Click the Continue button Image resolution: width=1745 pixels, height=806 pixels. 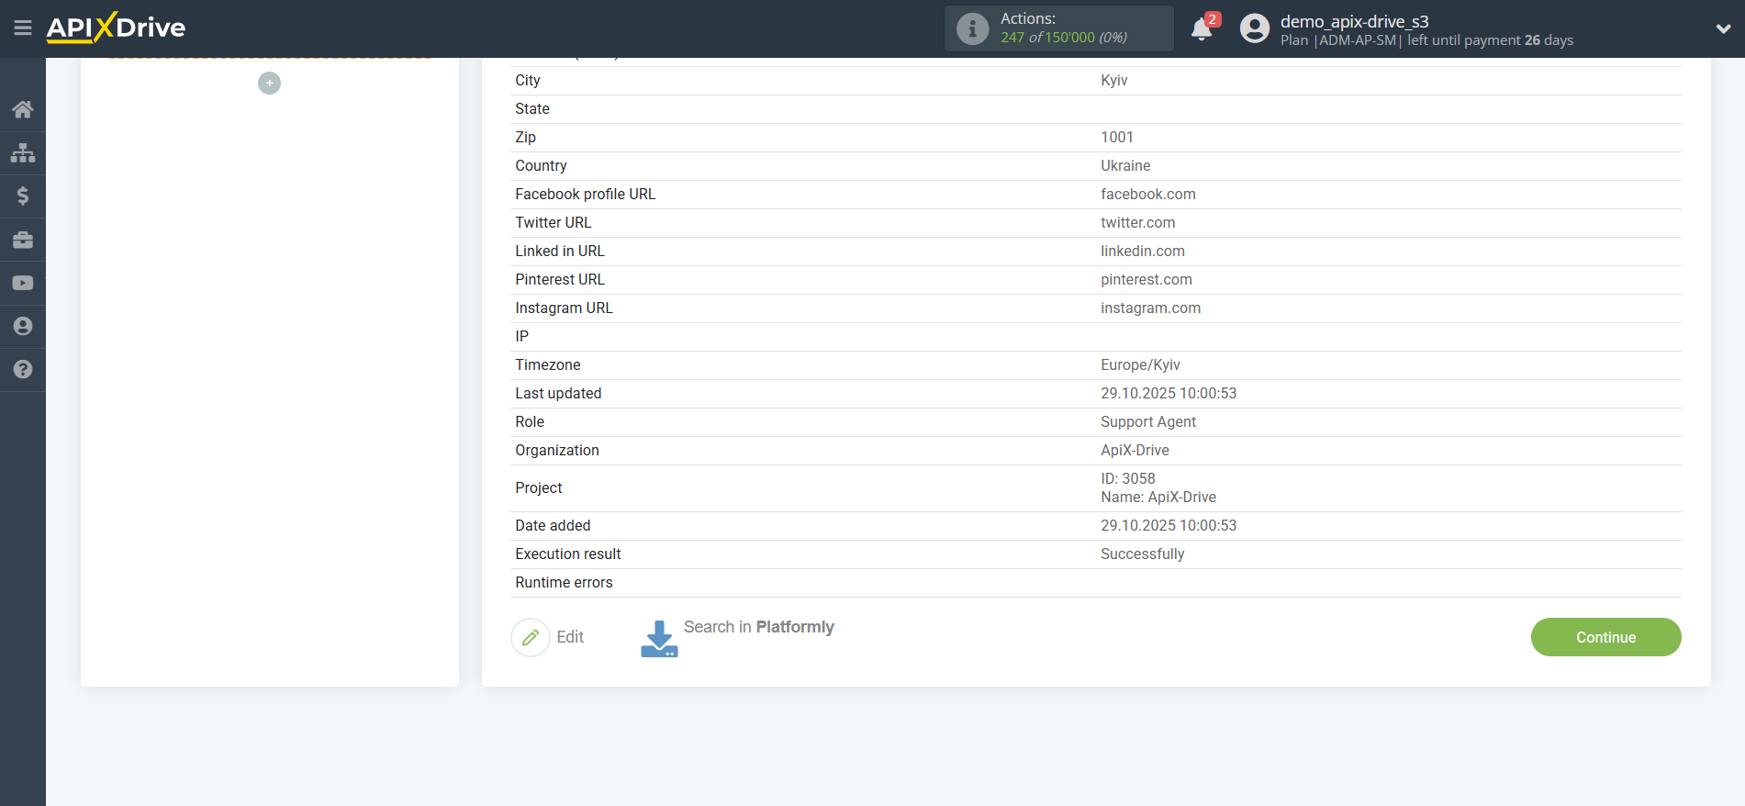1605,637
